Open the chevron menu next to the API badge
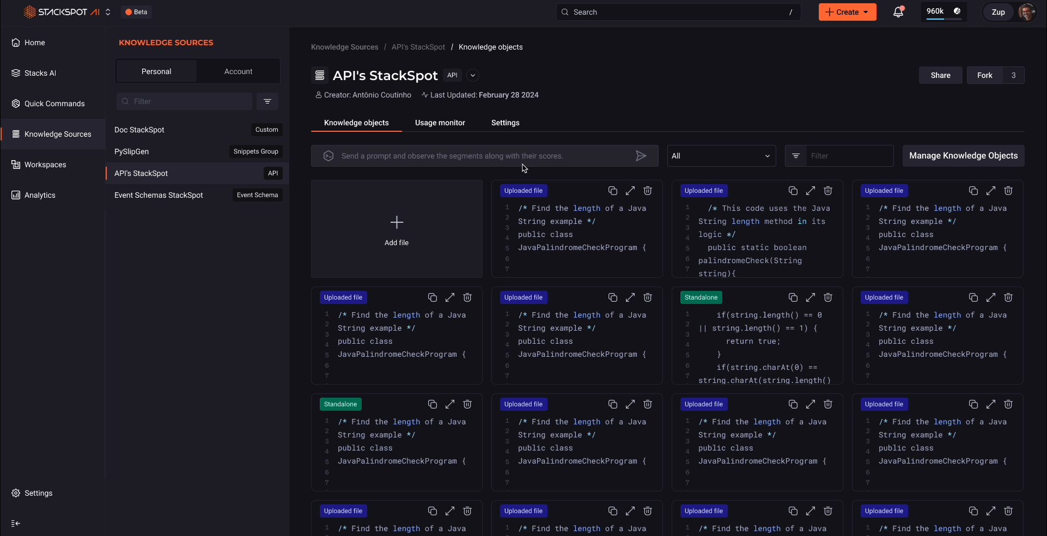The height and width of the screenshot is (536, 1047). pyautogui.click(x=472, y=75)
